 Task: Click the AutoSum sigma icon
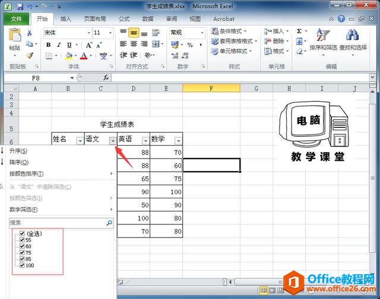(x=299, y=31)
